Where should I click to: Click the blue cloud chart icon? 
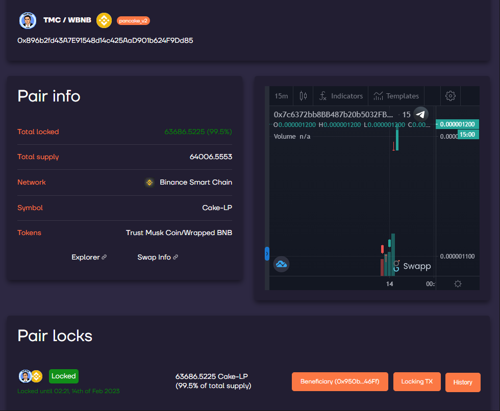coord(281,264)
